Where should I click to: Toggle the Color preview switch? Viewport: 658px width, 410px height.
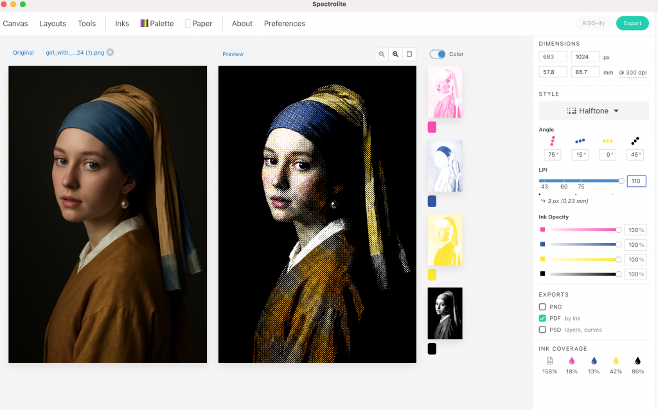[x=438, y=55]
